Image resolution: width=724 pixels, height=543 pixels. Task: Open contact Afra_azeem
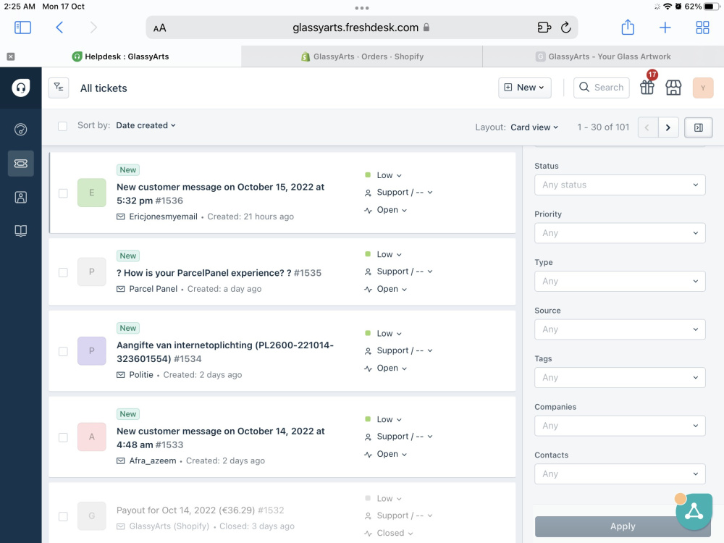click(x=152, y=460)
